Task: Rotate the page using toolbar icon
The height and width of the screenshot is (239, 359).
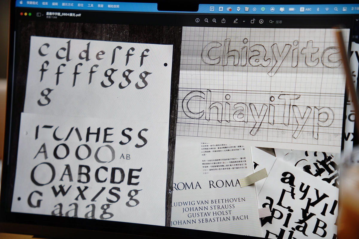Action: tap(253, 21)
